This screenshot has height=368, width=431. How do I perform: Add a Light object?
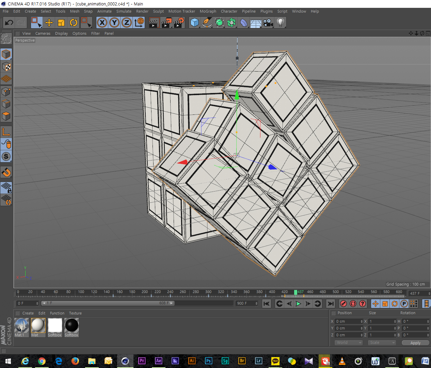281,23
